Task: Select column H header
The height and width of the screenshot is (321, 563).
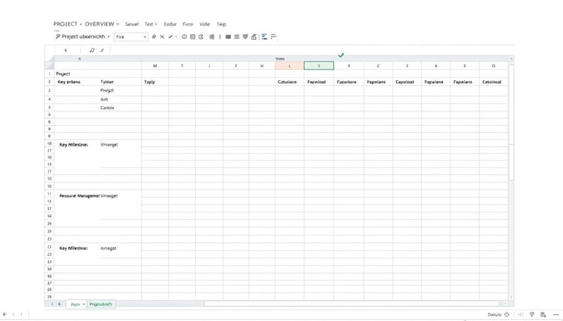Action: pyautogui.click(x=262, y=66)
